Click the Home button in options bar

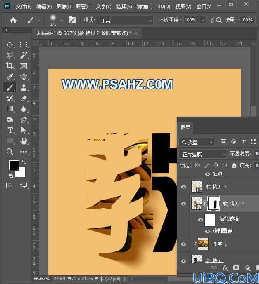[x=13, y=20]
